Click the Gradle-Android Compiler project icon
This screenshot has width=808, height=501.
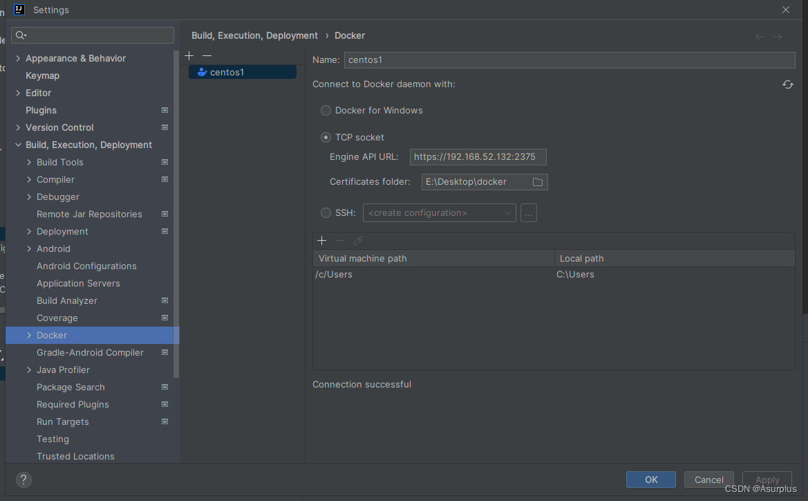[165, 352]
